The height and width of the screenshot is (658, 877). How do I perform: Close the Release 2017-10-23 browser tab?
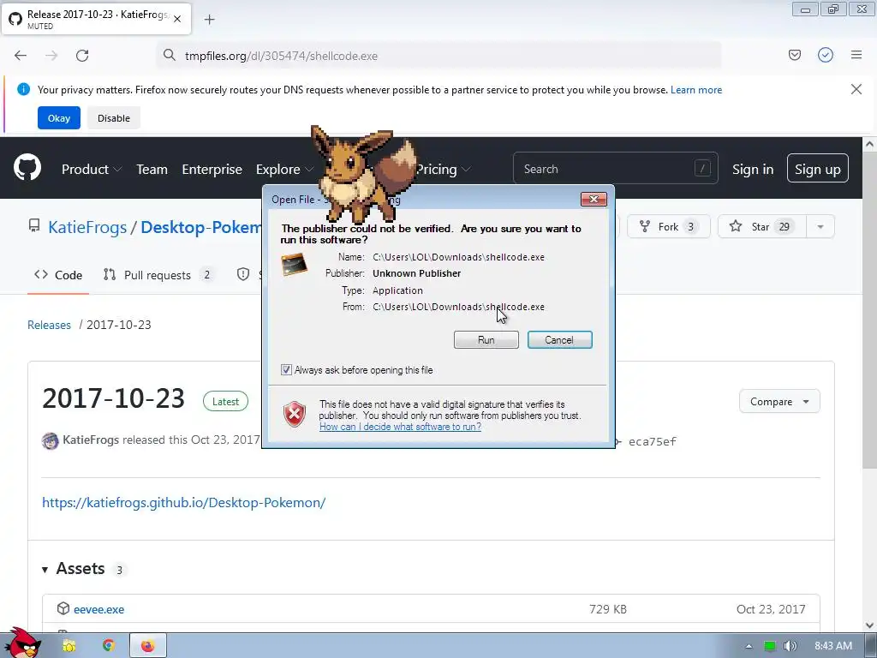177,19
